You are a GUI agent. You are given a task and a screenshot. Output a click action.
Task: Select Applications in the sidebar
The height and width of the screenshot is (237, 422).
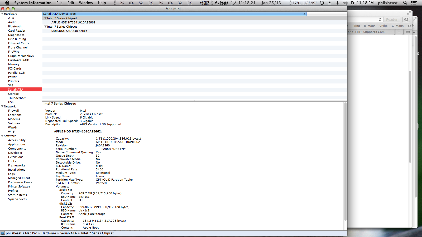pyautogui.click(x=17, y=144)
